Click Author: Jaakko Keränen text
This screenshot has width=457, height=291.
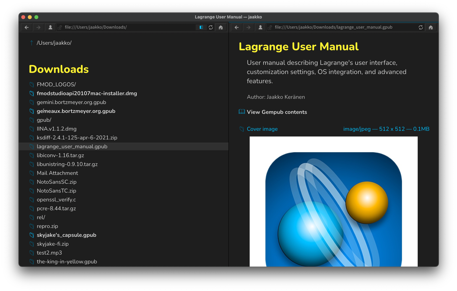tap(276, 97)
